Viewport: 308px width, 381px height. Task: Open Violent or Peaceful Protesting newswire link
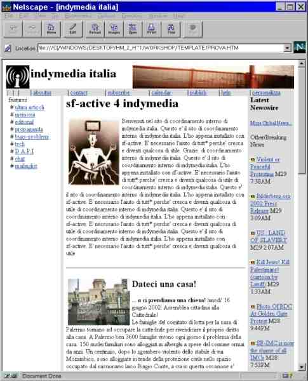[265, 166]
